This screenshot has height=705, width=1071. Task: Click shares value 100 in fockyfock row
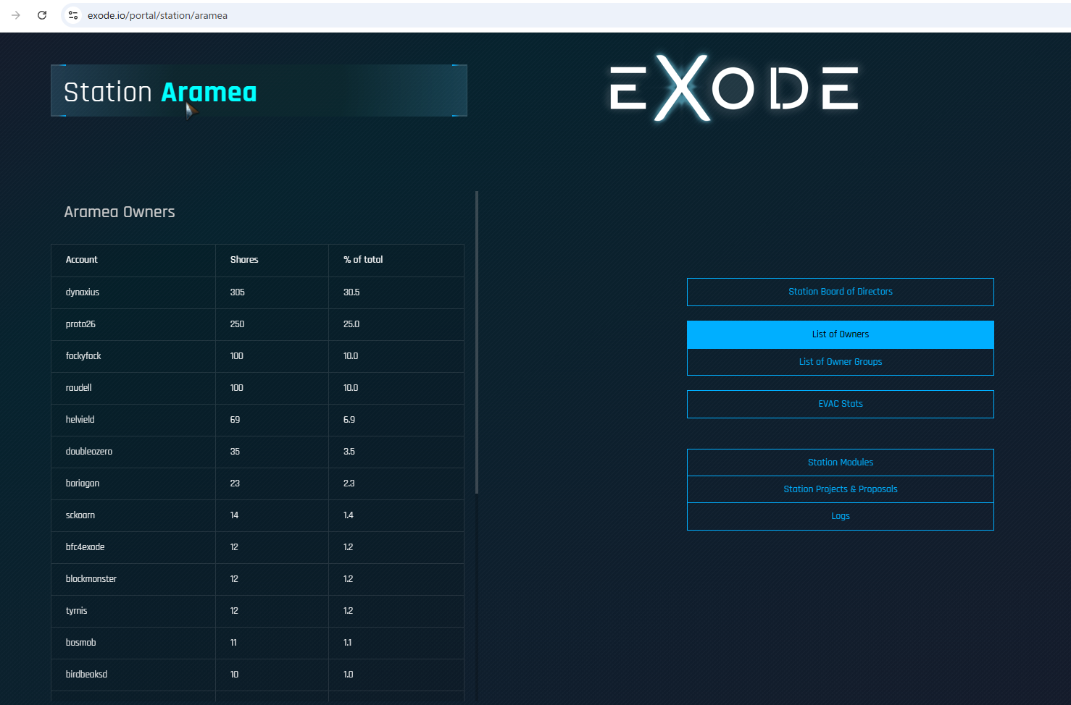tap(237, 356)
